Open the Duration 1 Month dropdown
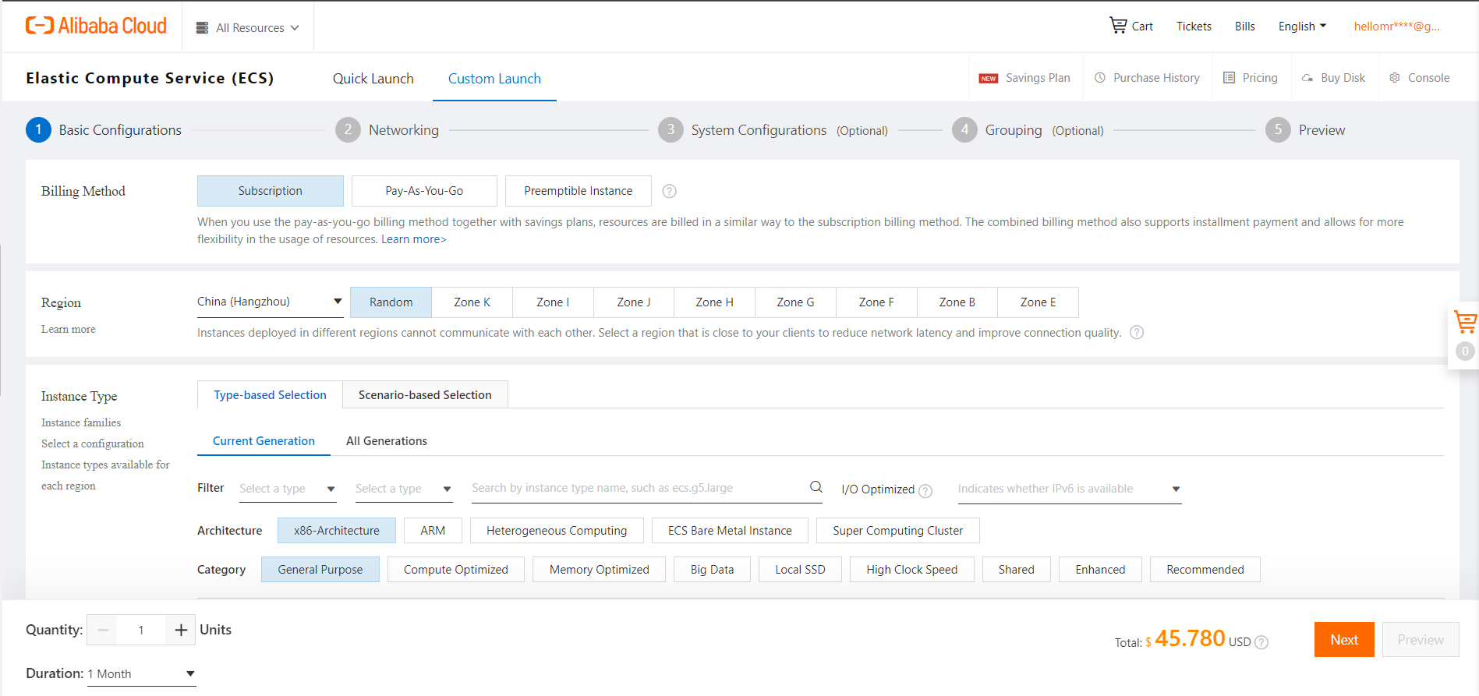 [141, 674]
